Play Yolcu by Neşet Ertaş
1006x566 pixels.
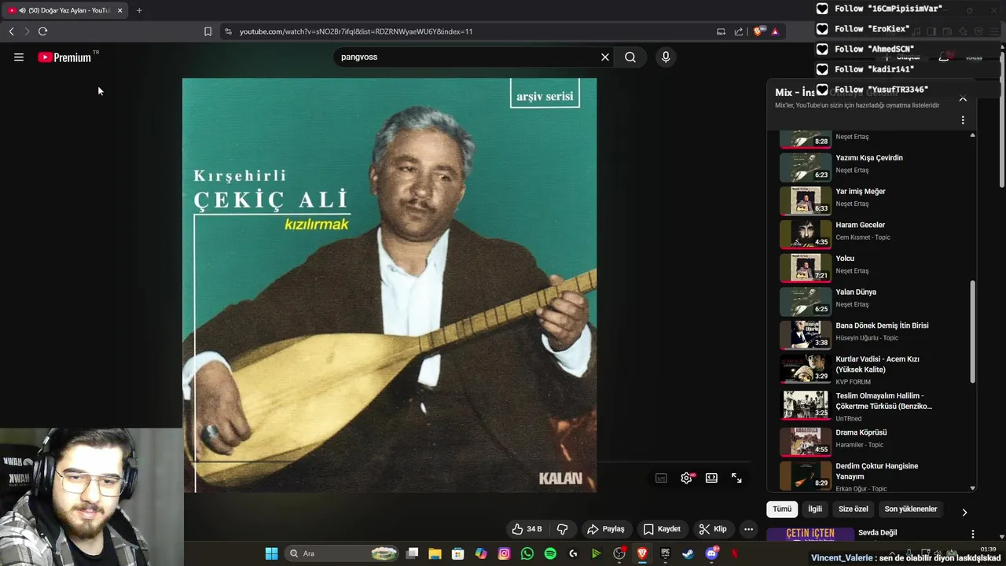pyautogui.click(x=845, y=259)
